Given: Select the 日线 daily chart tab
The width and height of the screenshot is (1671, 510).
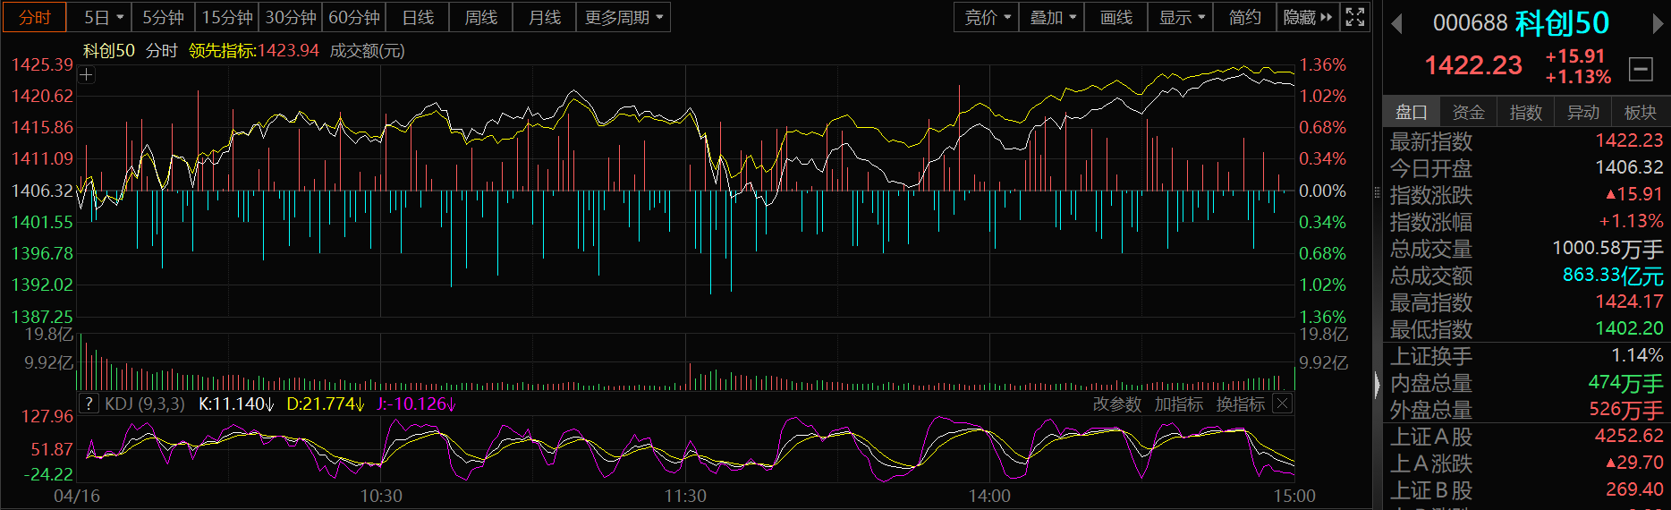Looking at the screenshot, I should point(418,17).
